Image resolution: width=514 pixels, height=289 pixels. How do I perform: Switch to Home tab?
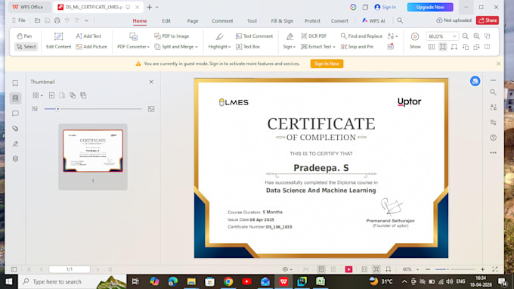[x=140, y=20]
